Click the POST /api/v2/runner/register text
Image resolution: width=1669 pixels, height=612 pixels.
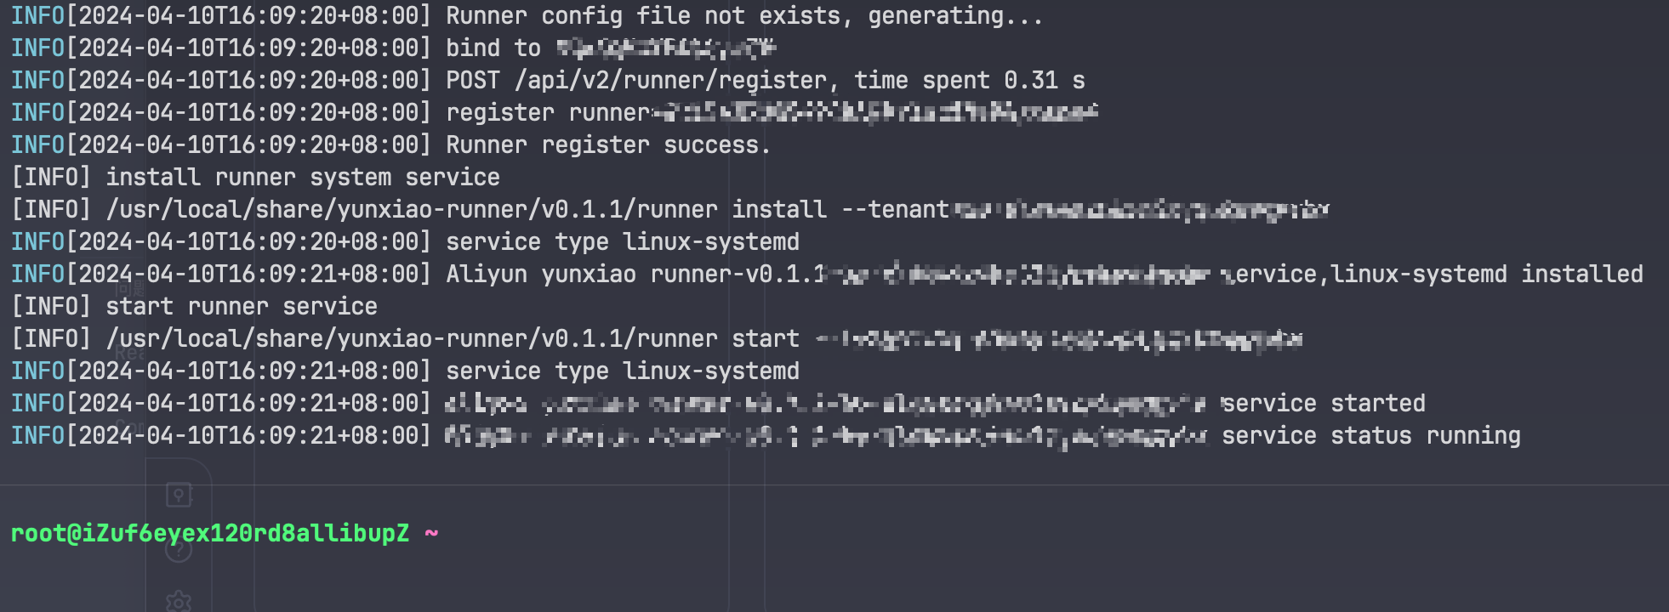[636, 81]
